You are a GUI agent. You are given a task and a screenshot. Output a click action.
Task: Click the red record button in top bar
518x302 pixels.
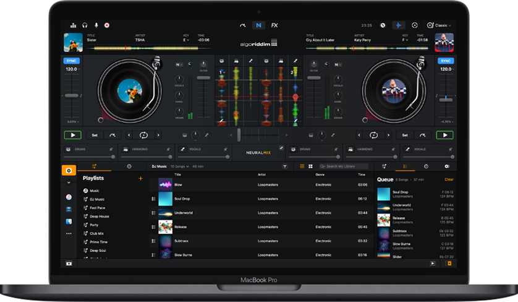click(107, 25)
